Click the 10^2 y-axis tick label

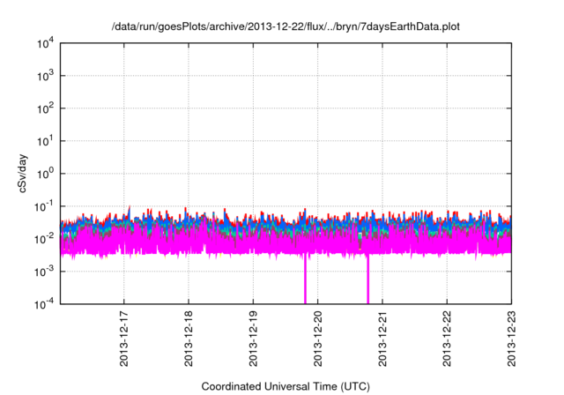(46, 108)
